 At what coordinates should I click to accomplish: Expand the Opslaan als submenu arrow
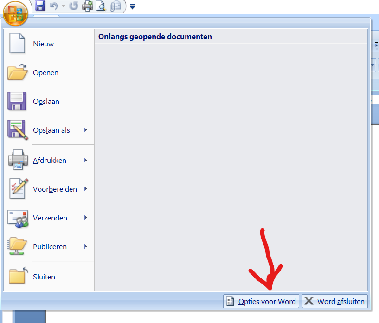(86, 130)
